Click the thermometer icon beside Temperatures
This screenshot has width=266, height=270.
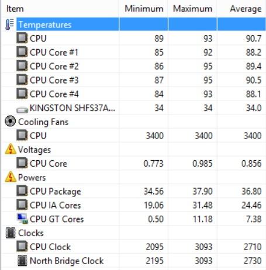pos(9,25)
